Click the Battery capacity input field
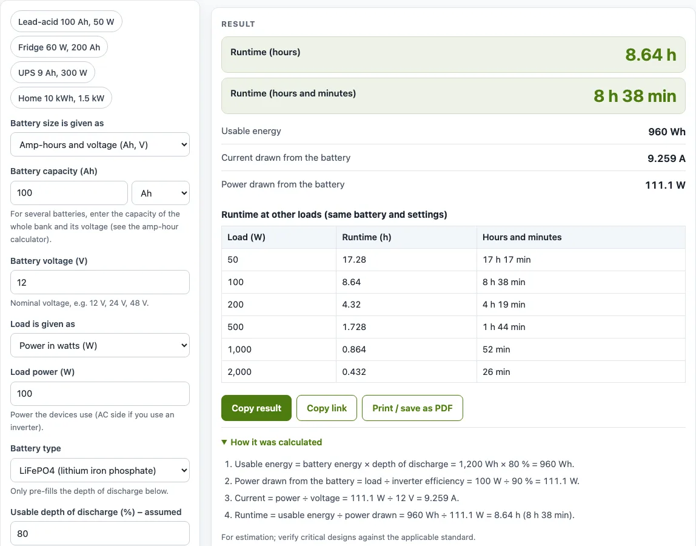 click(x=69, y=193)
